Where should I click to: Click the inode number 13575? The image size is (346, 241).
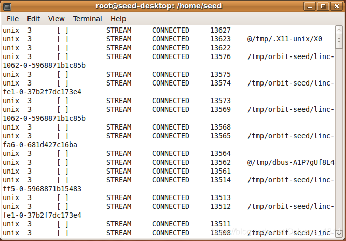tap(220, 74)
